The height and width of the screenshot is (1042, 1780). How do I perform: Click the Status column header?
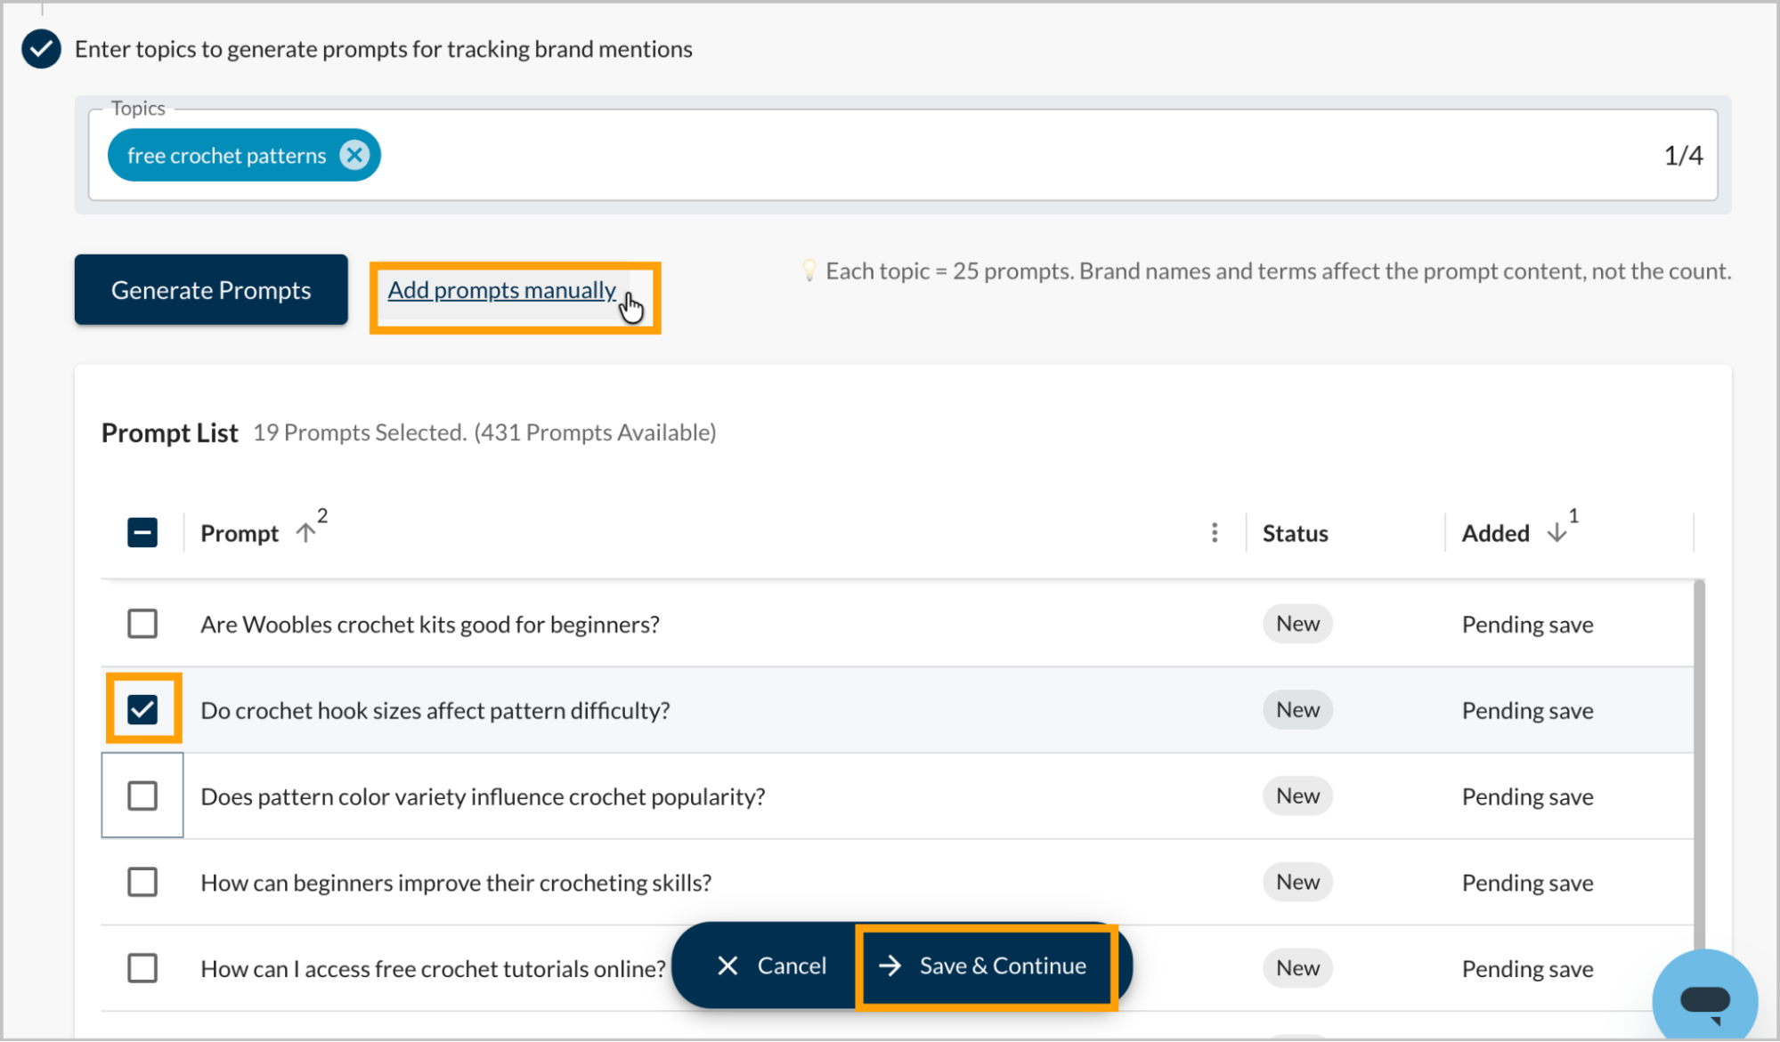click(1295, 534)
